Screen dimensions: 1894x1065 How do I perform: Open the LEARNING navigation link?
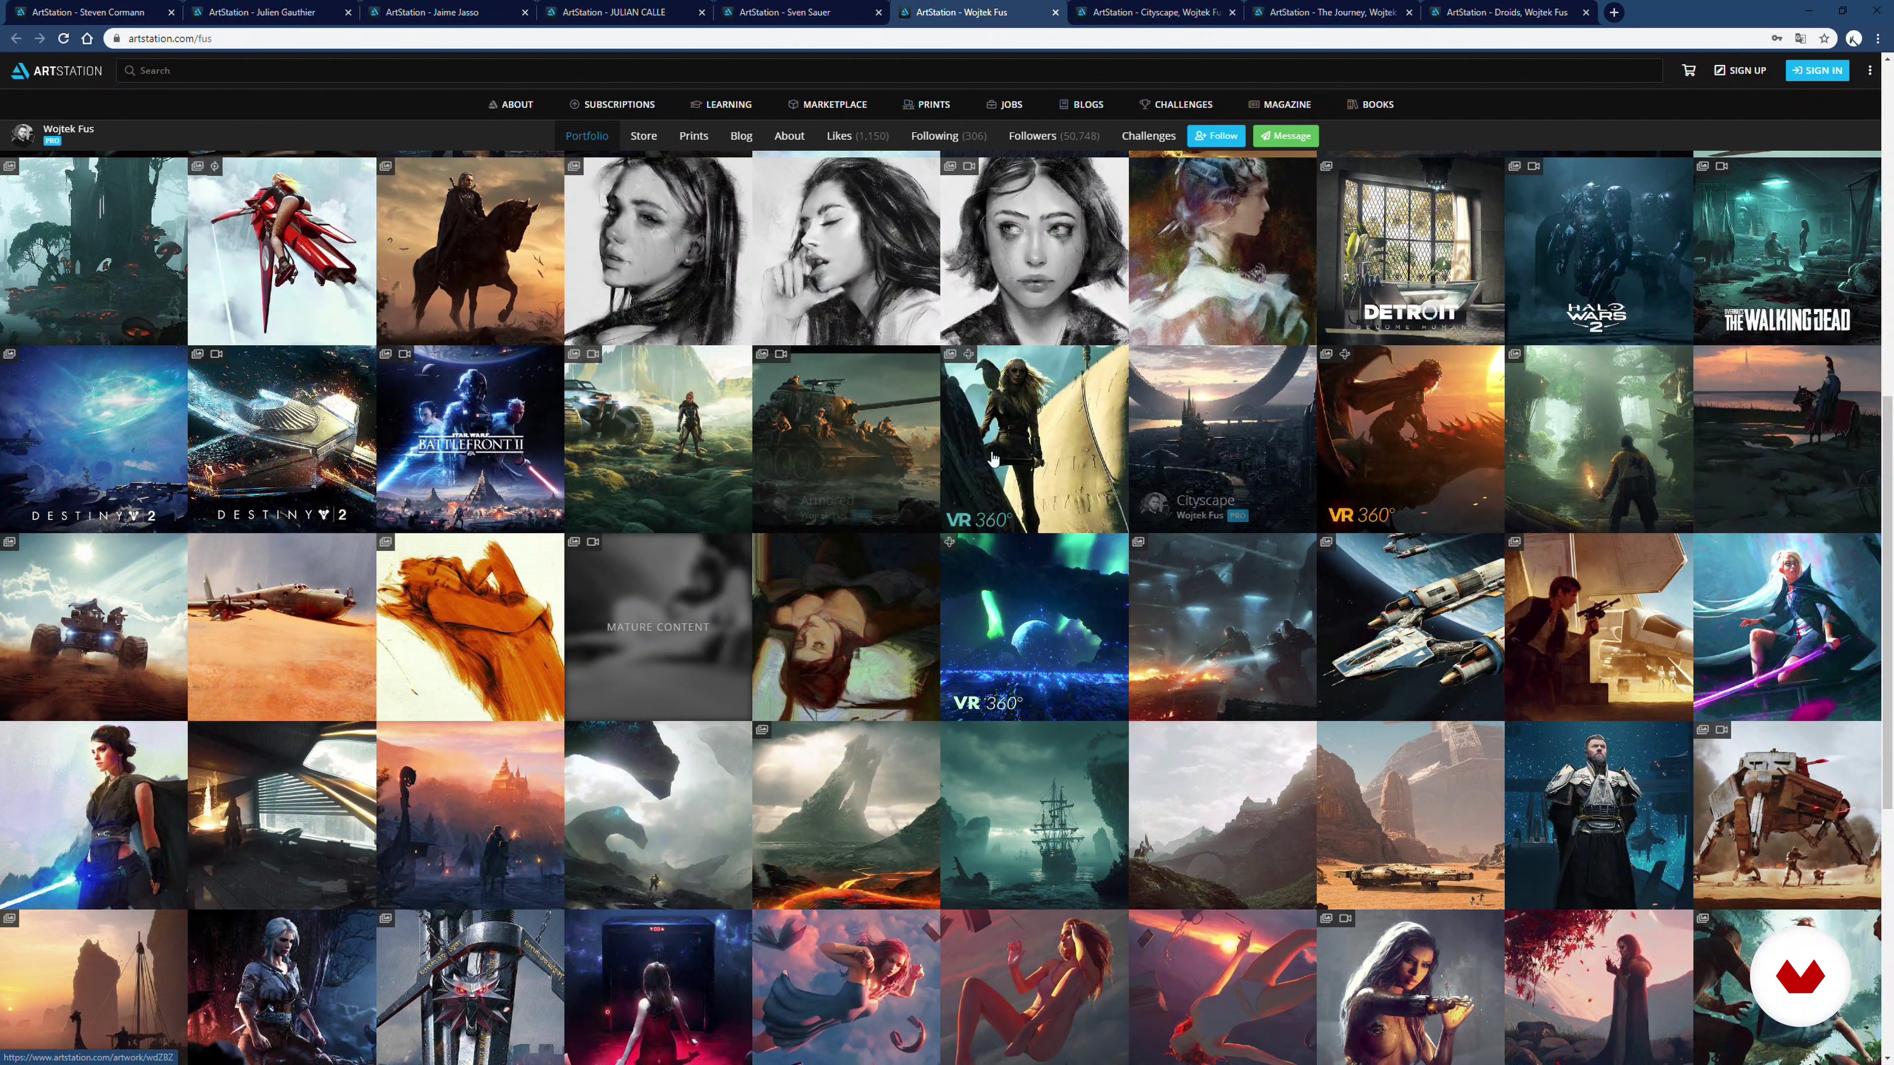(x=721, y=105)
